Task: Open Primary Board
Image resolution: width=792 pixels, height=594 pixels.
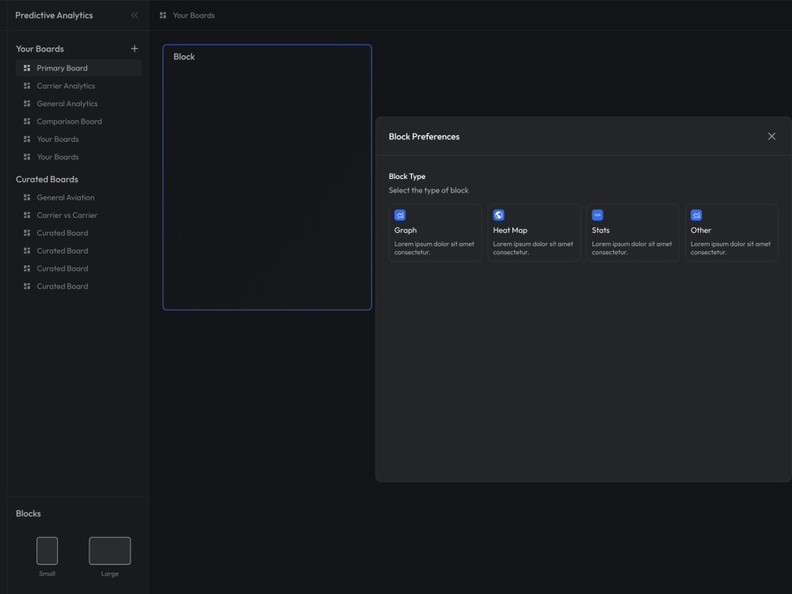Action: 78,67
